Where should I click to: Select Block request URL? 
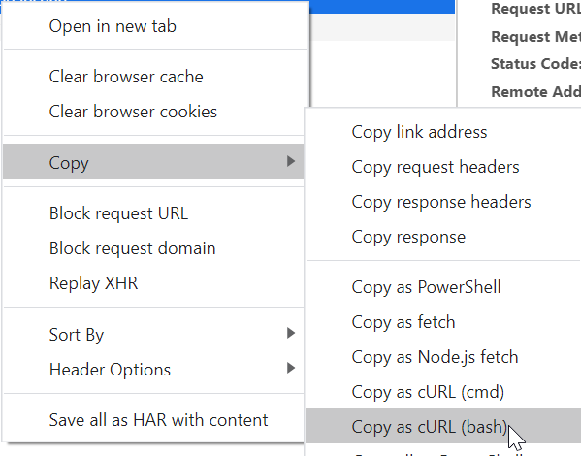153,213
